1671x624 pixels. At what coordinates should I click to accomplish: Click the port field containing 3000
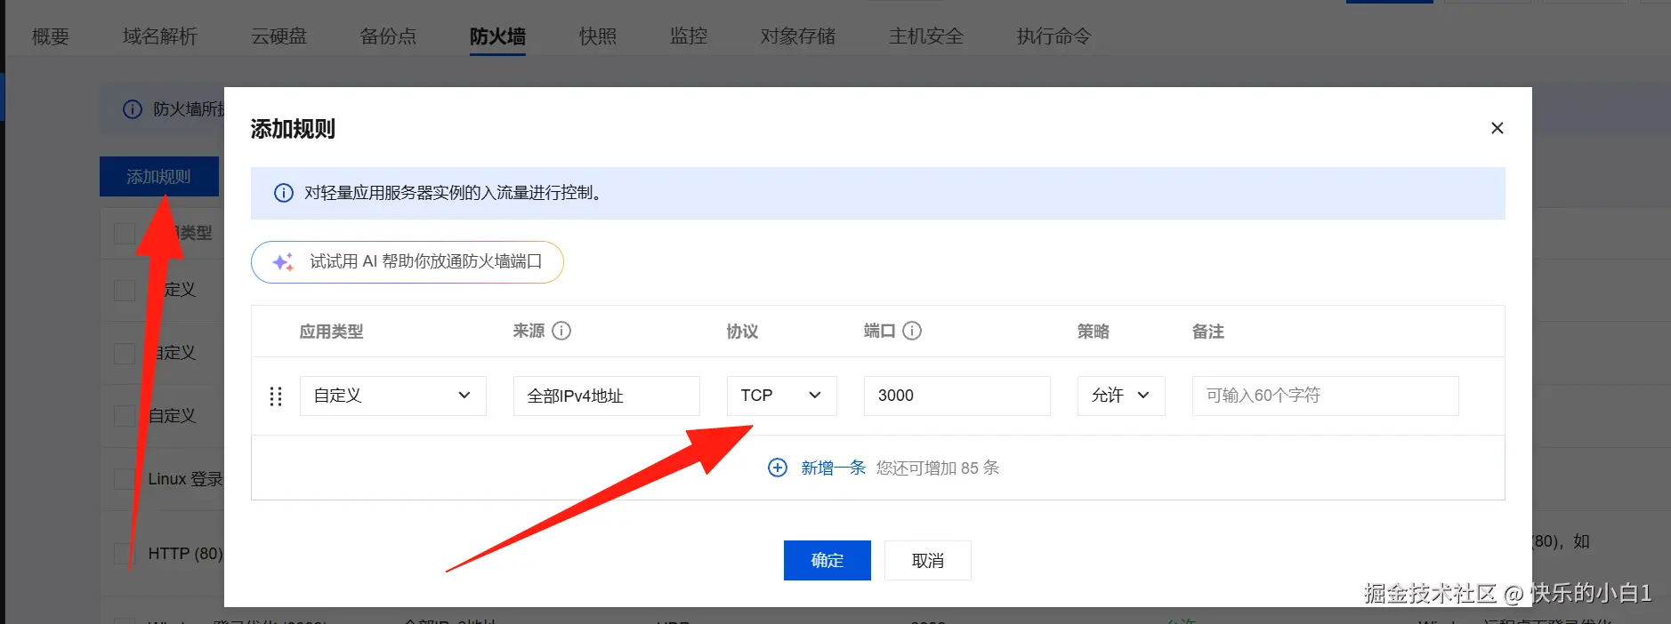point(957,396)
